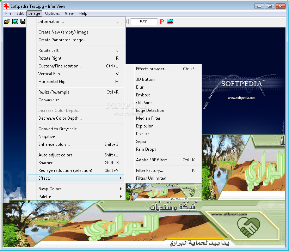
Task: Choose Red eye reduction (selection)
Action: (76, 171)
